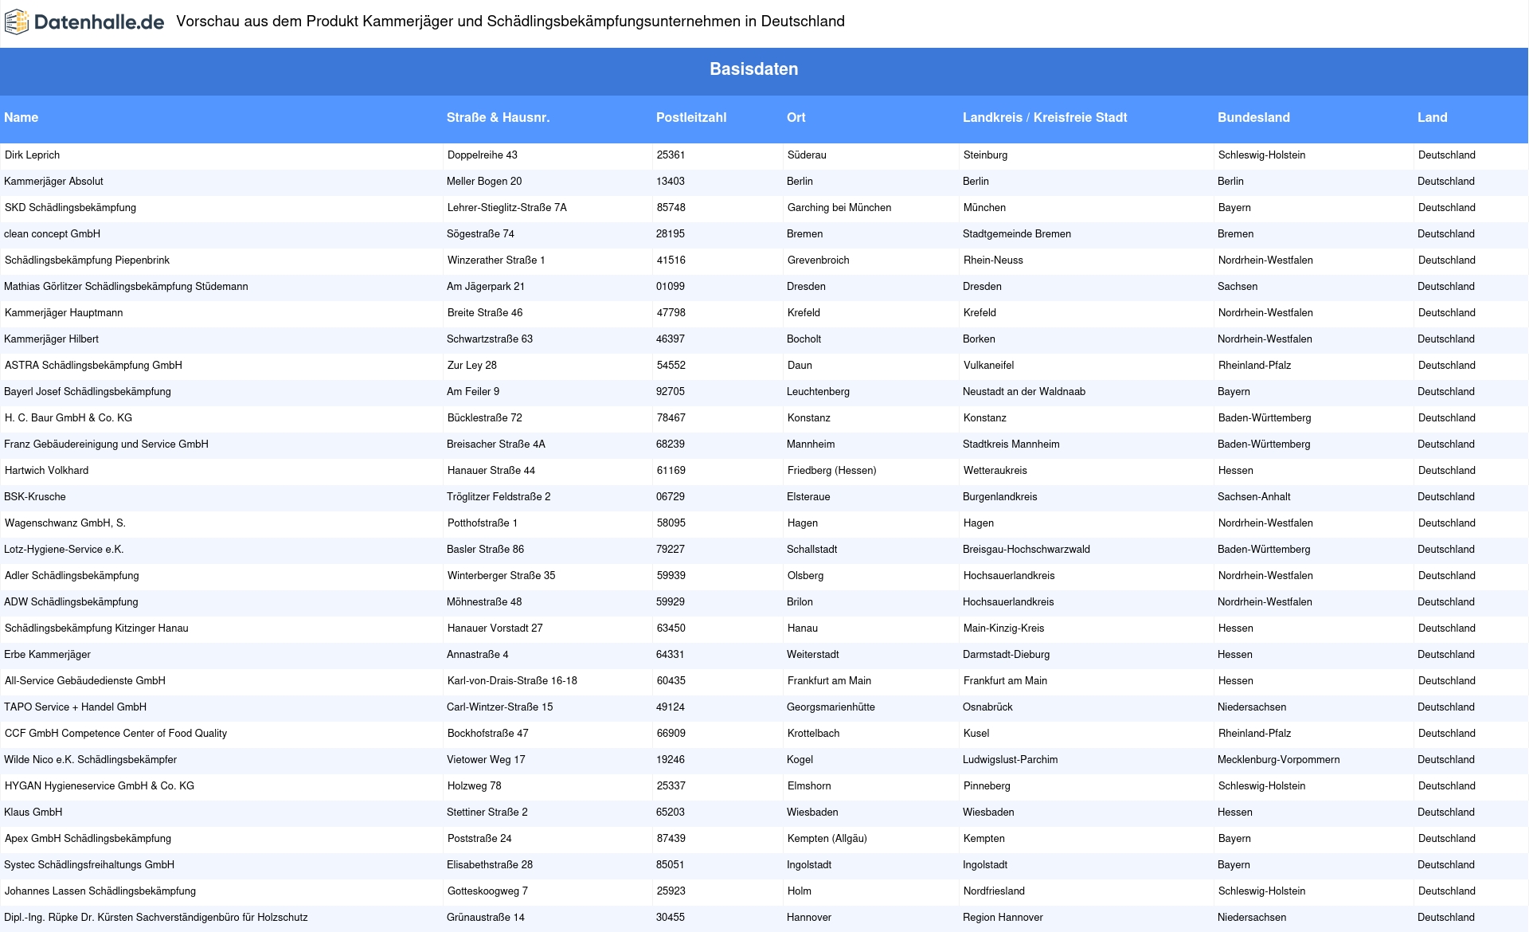Image resolution: width=1529 pixels, height=932 pixels.
Task: Click All-Service Gebäudedienste GmbH name
Action: tap(85, 681)
